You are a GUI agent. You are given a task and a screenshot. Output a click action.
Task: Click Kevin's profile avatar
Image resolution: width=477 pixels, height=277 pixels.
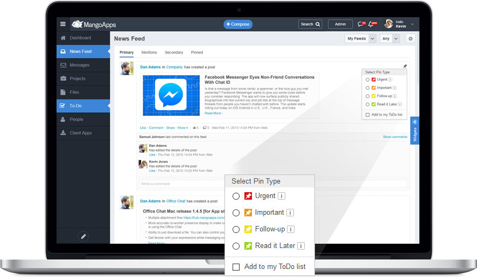pos(389,24)
